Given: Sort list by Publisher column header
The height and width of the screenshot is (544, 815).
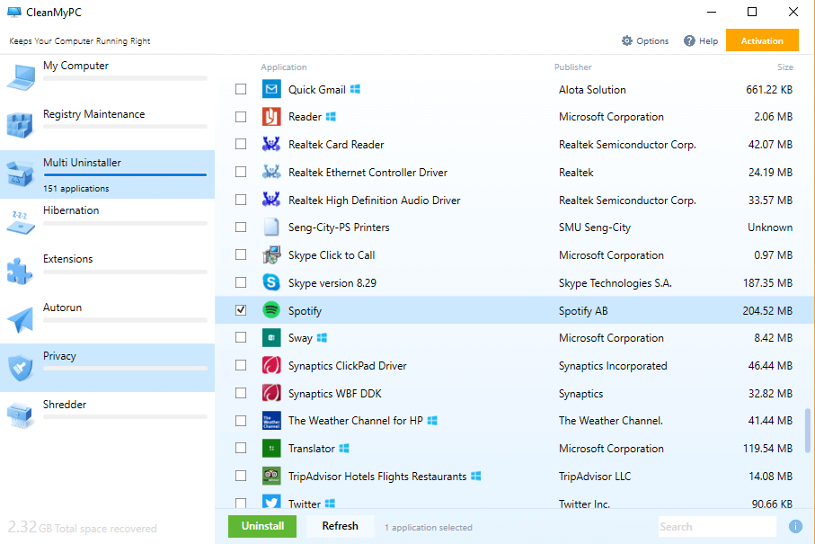Looking at the screenshot, I should [x=573, y=67].
